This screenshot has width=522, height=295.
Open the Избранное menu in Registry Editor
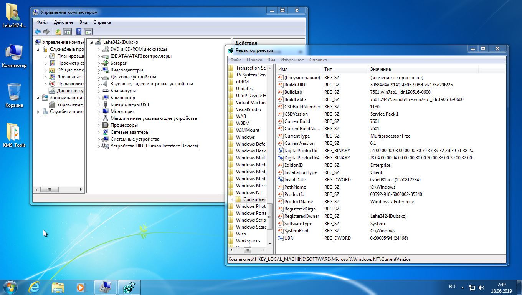point(292,60)
